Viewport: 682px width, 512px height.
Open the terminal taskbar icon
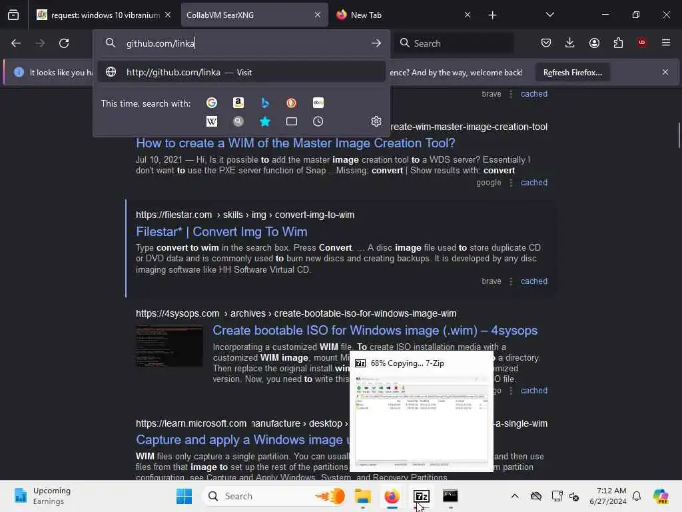pos(450,496)
